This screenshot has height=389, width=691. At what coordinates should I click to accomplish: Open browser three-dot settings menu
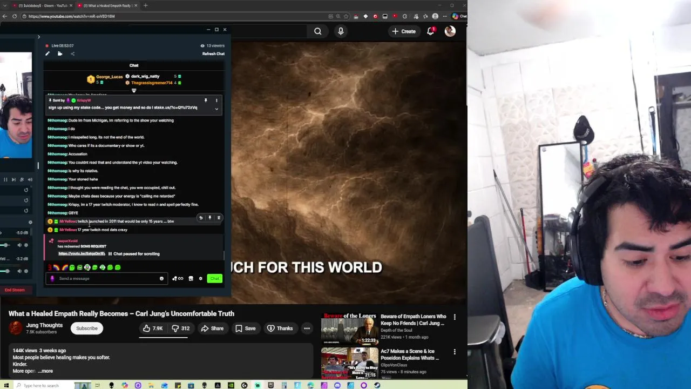point(445,16)
